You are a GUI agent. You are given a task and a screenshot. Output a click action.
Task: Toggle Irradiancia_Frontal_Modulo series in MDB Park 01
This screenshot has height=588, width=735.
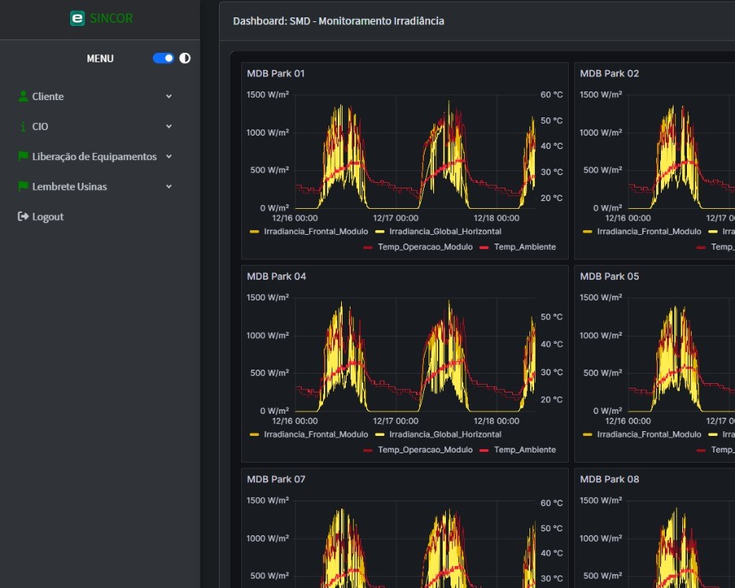point(315,232)
